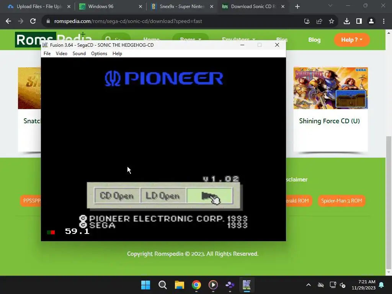Open the Video menu in Fusion
Image resolution: width=392 pixels, height=294 pixels.
pos(62,54)
